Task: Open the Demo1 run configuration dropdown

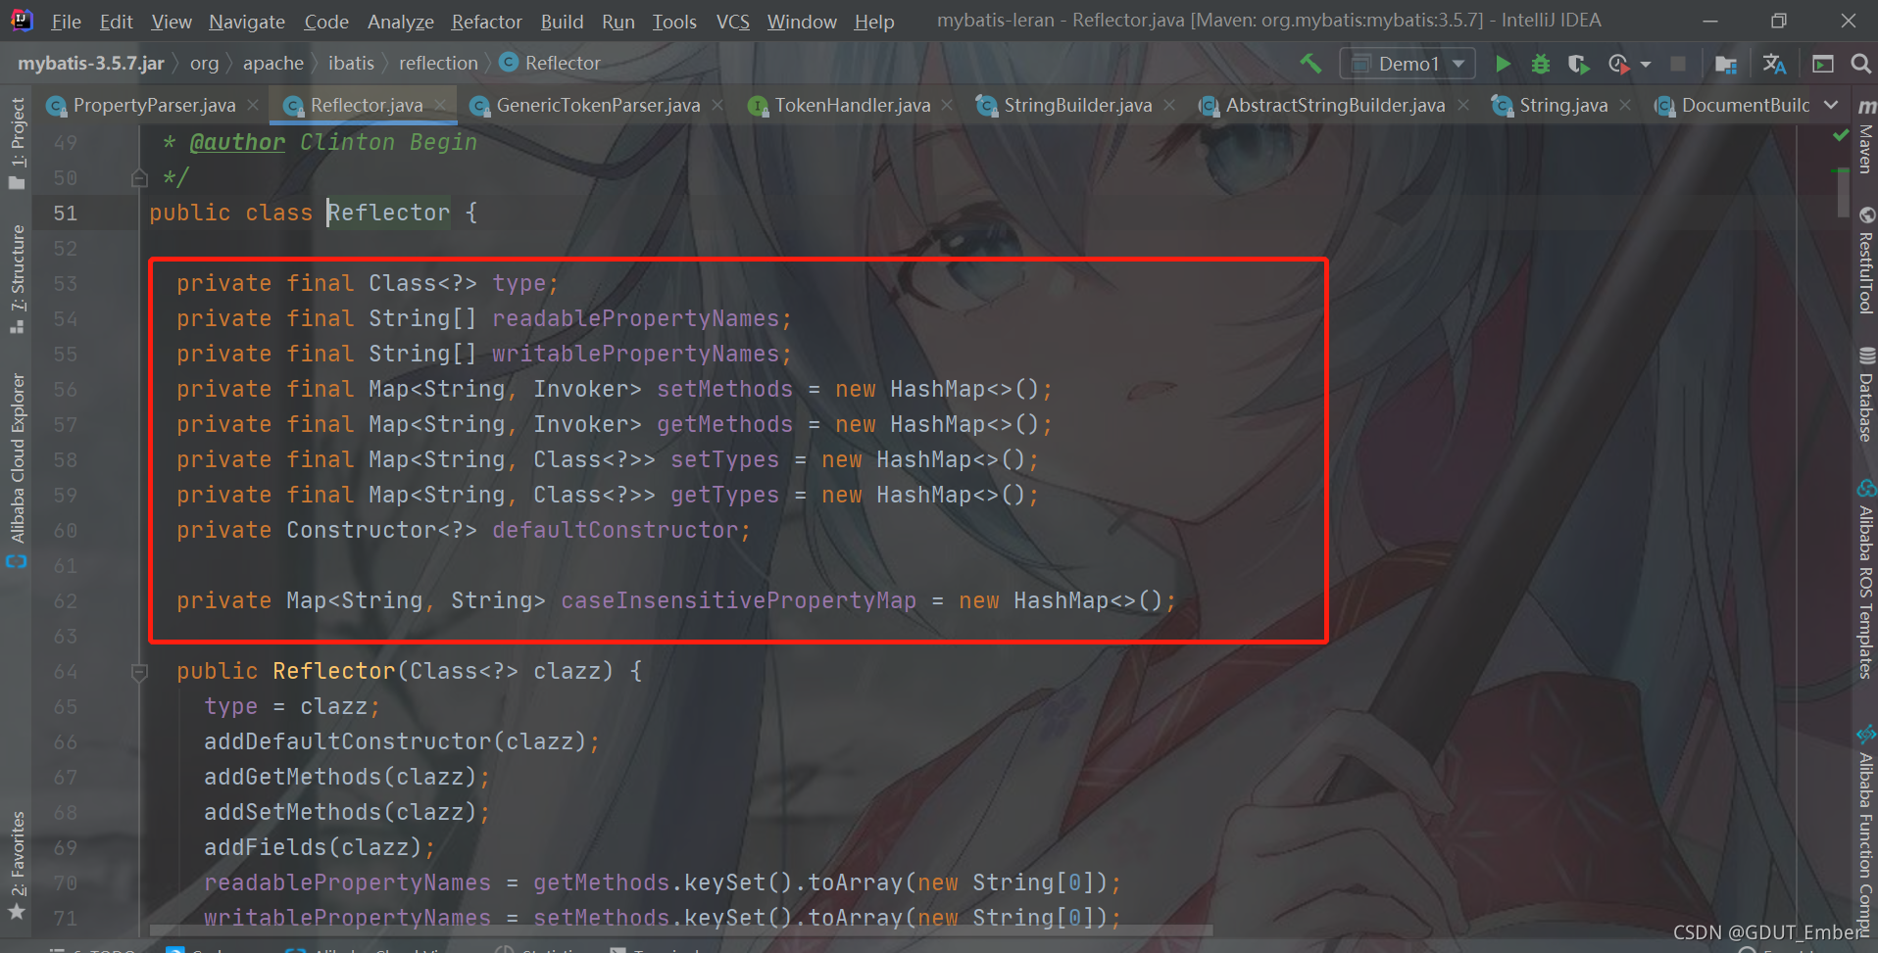Action: (x=1408, y=64)
